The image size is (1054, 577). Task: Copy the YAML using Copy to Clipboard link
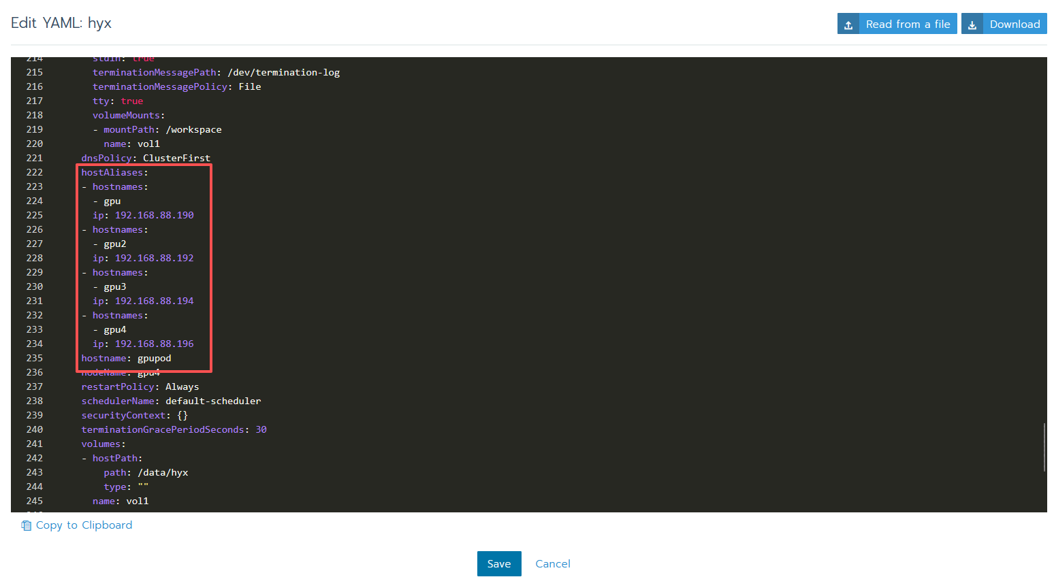(x=84, y=525)
